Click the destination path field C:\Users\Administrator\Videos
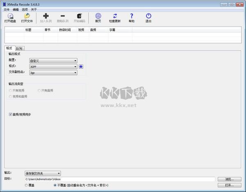246x192 pixels. 120,179
